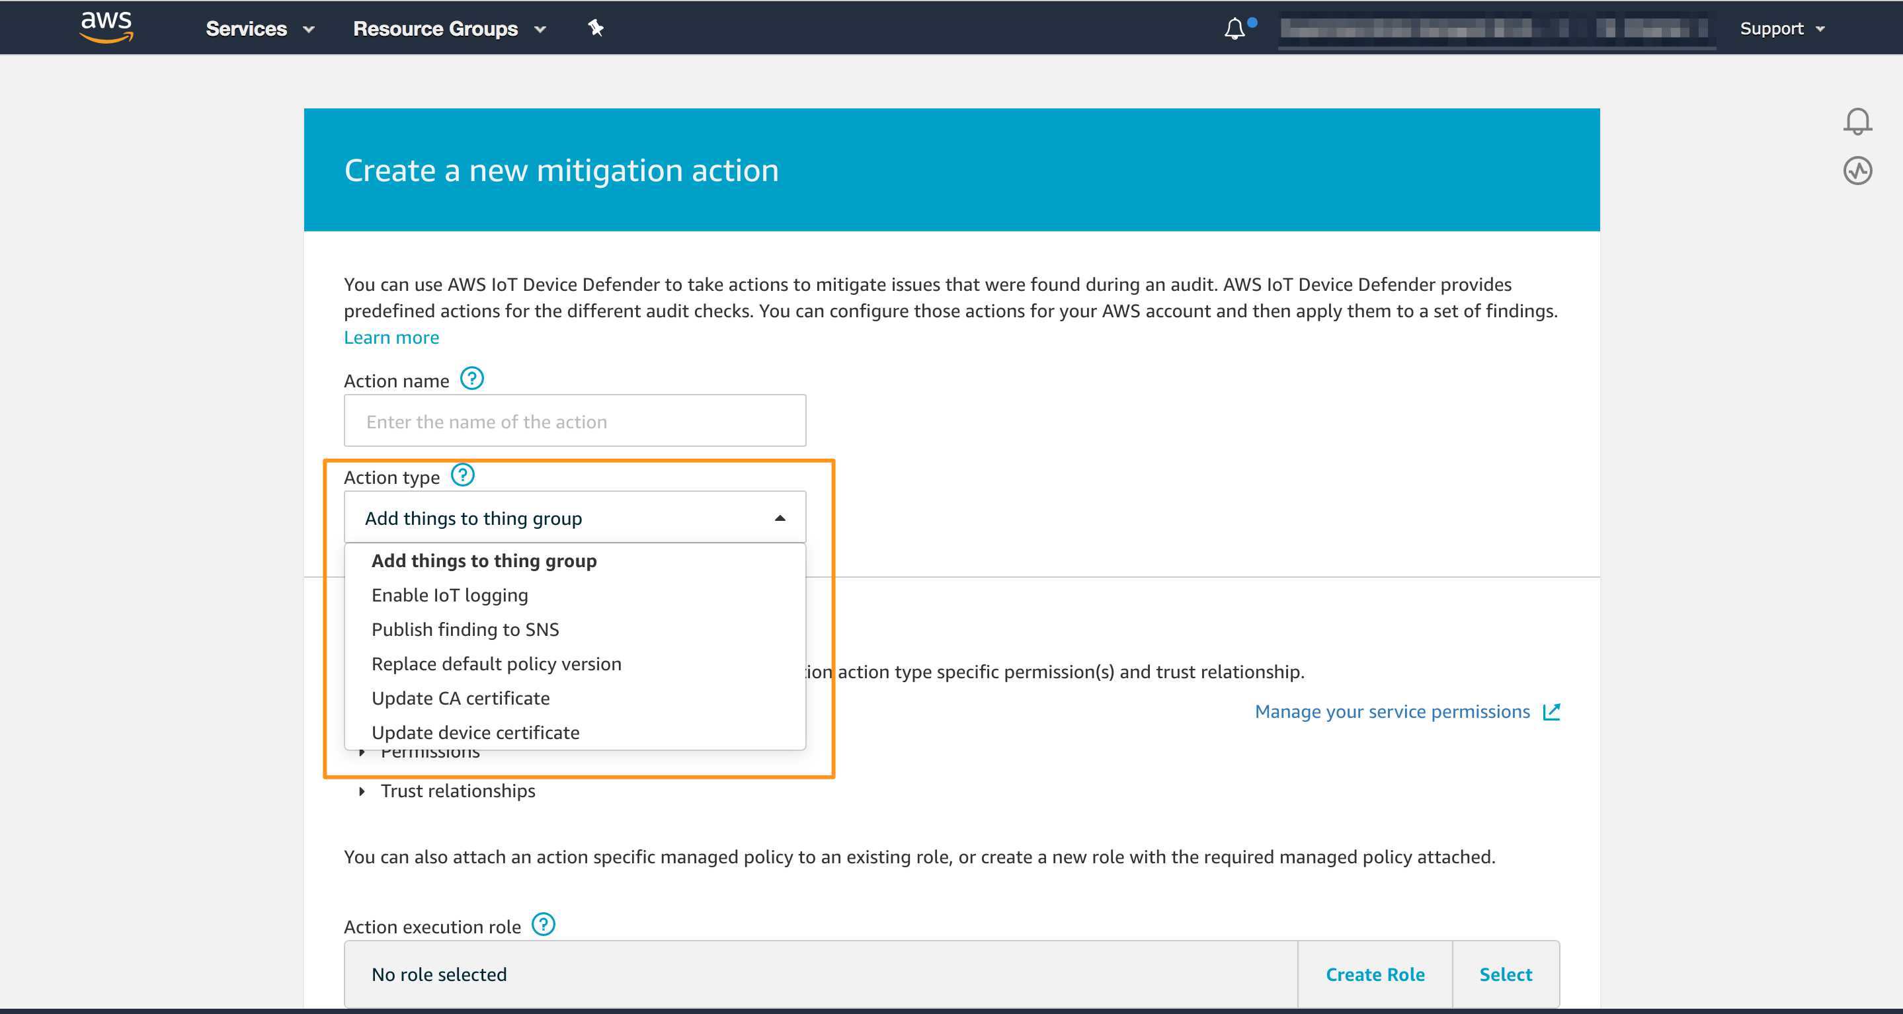Choose Publish finding to SNS option
Image resolution: width=1903 pixels, height=1014 pixels.
click(575, 629)
